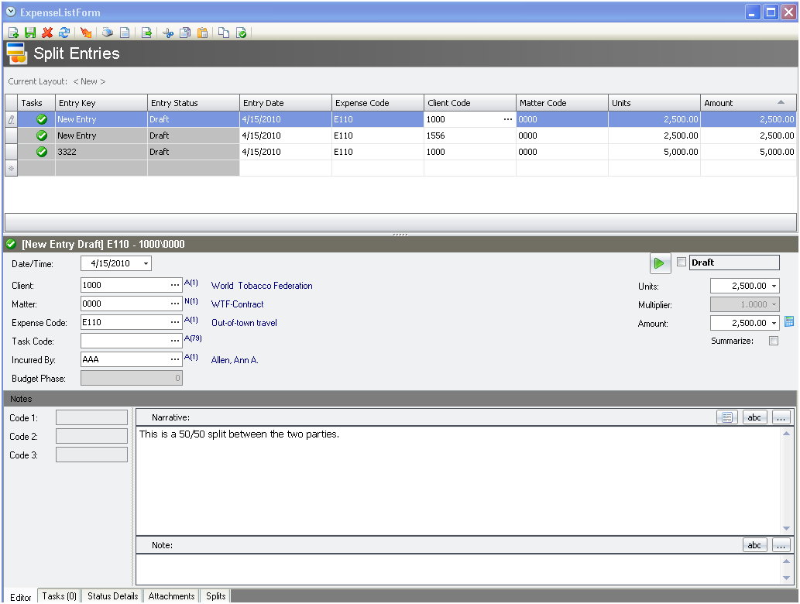The image size is (800, 604).
Task: Expand the Amount dropdown arrow
Action: click(774, 323)
